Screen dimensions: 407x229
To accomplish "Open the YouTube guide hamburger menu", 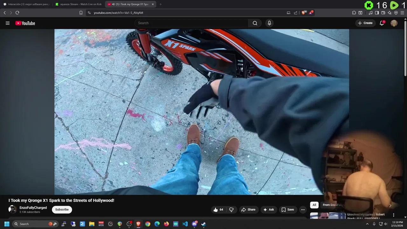I will [8, 23].
